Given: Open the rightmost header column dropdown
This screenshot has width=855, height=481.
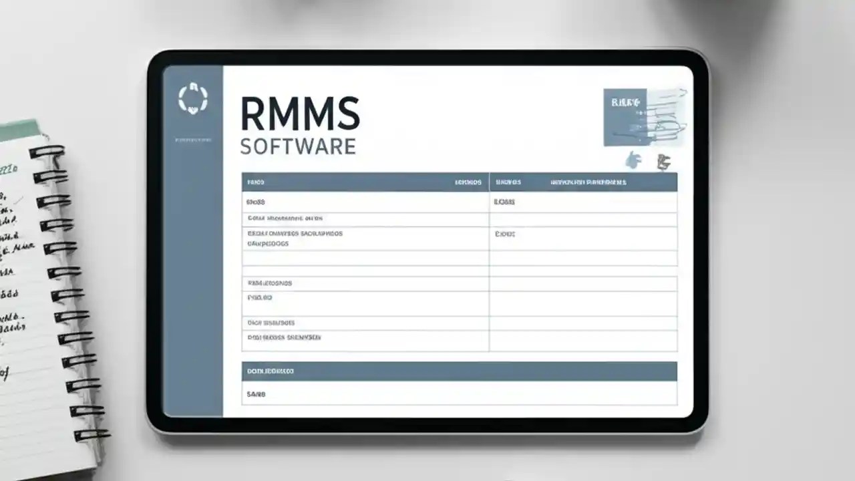Looking at the screenshot, I should [588, 182].
